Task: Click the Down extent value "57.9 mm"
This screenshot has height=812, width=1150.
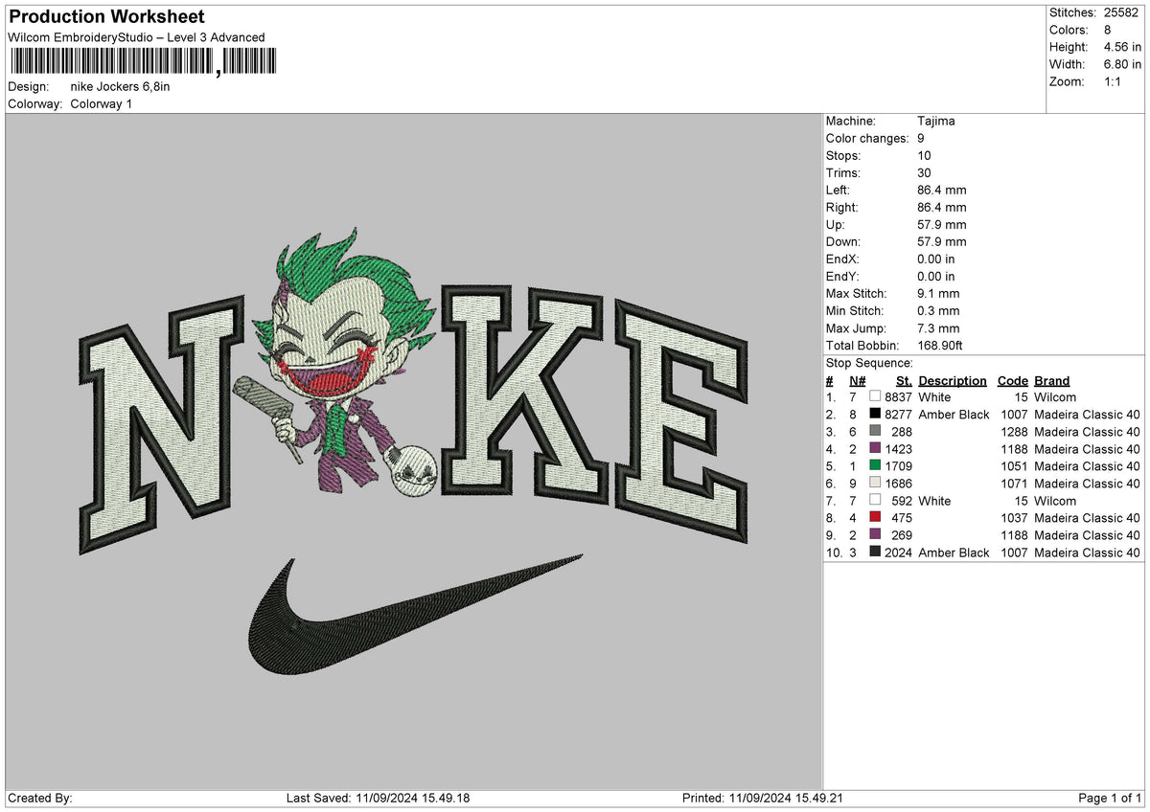Action: pyautogui.click(x=942, y=241)
